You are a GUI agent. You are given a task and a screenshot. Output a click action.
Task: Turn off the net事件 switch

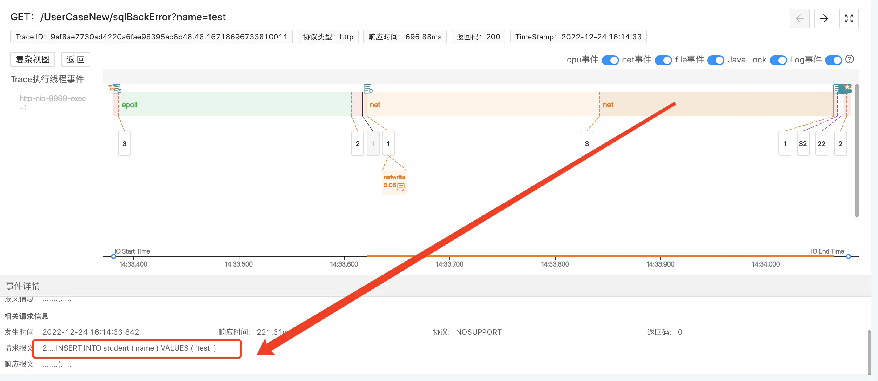(663, 60)
